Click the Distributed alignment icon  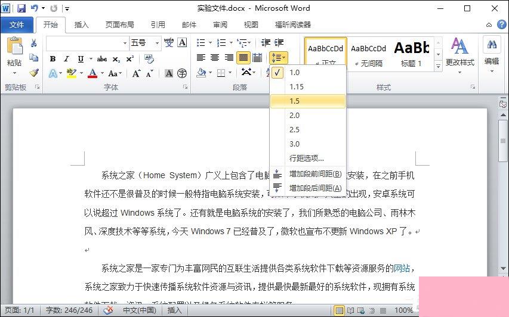[x=257, y=58]
